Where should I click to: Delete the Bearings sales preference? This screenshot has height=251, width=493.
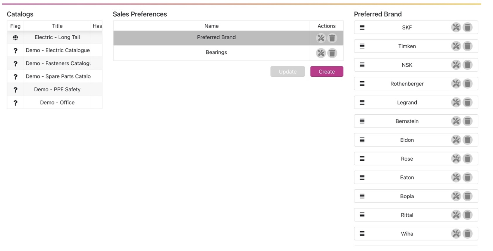click(x=332, y=53)
